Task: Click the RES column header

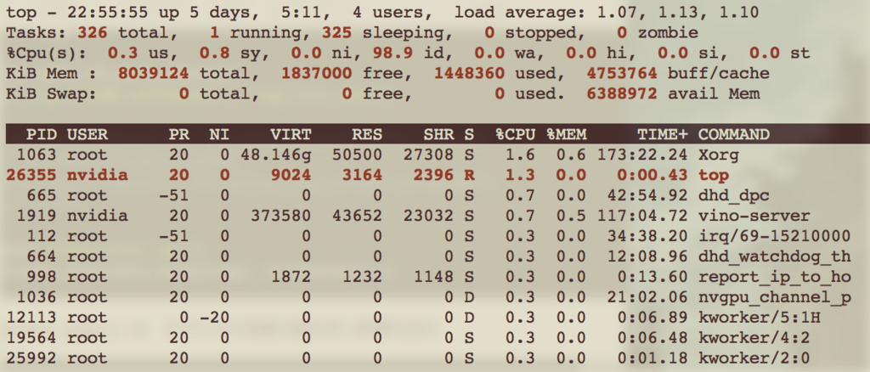Action: [x=367, y=134]
